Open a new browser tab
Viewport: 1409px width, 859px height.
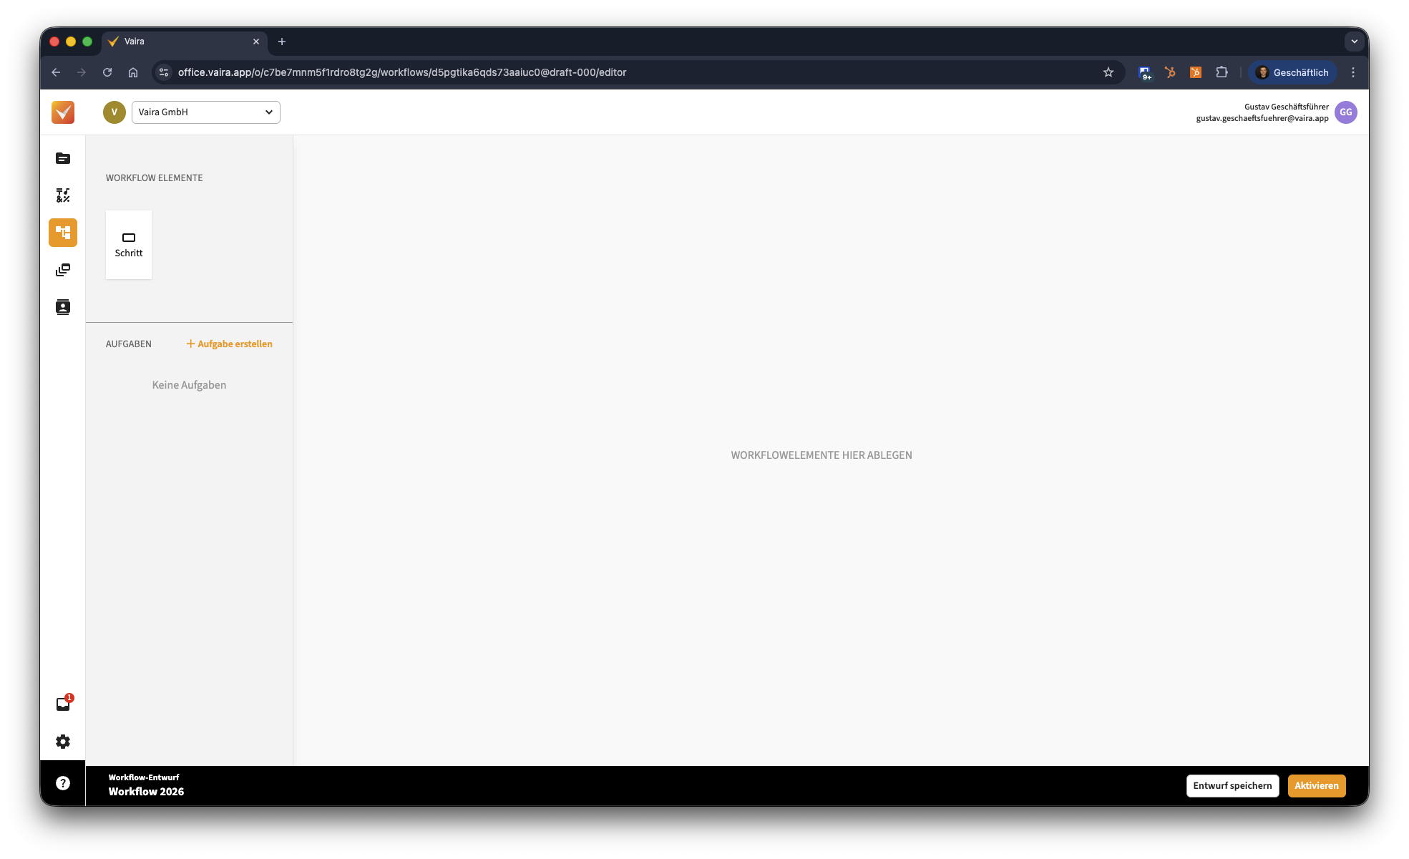pos(282,42)
